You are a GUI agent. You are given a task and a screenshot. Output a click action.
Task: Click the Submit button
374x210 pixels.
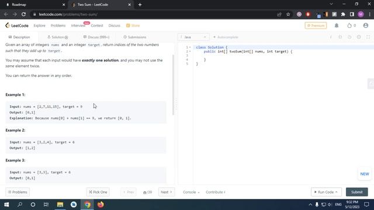pyautogui.click(x=357, y=192)
